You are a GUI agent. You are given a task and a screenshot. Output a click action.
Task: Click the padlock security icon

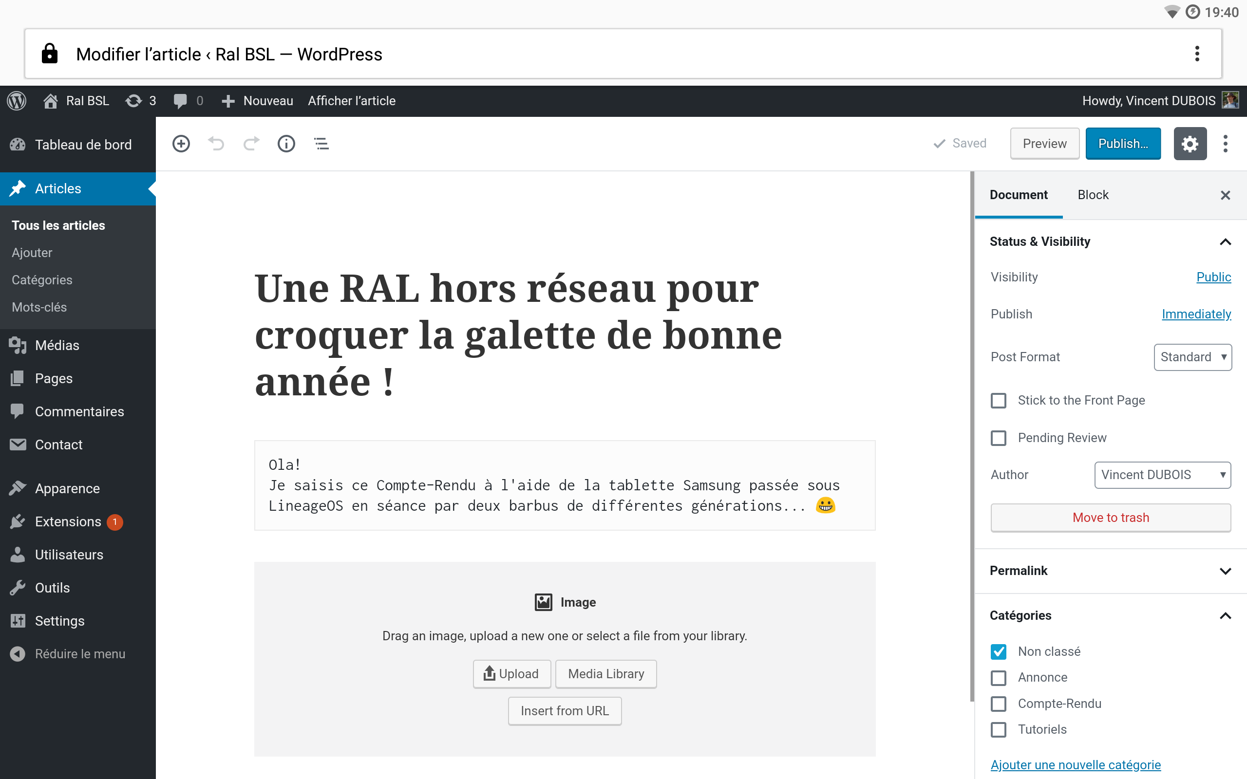pyautogui.click(x=50, y=54)
